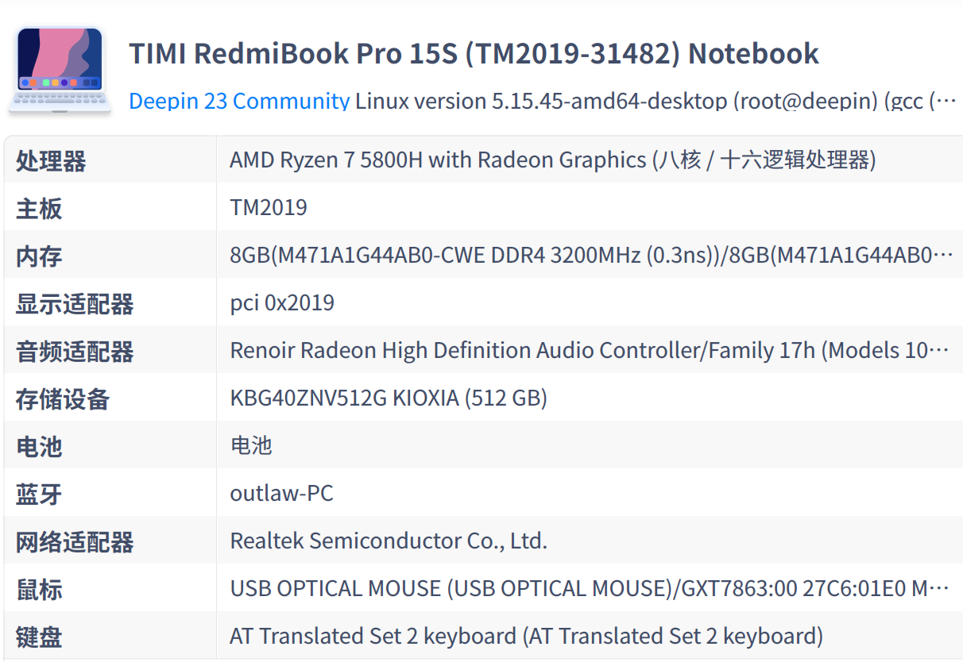Click the AT Translated Set 2 keyboard value
This screenshot has width=963, height=662.
point(526,637)
